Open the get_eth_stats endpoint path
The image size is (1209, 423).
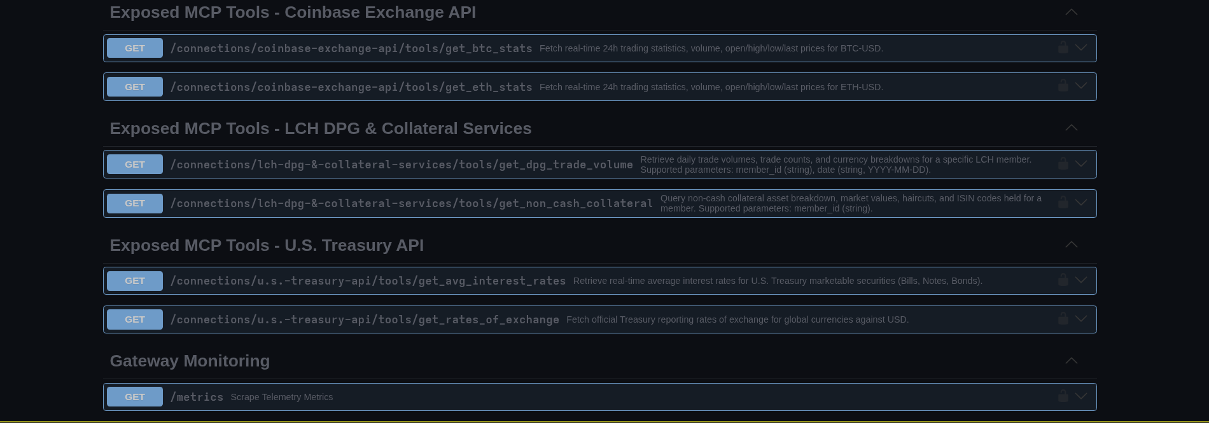(351, 87)
